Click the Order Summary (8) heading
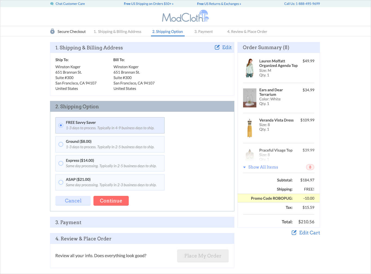The height and width of the screenshot is (274, 371). (266, 47)
